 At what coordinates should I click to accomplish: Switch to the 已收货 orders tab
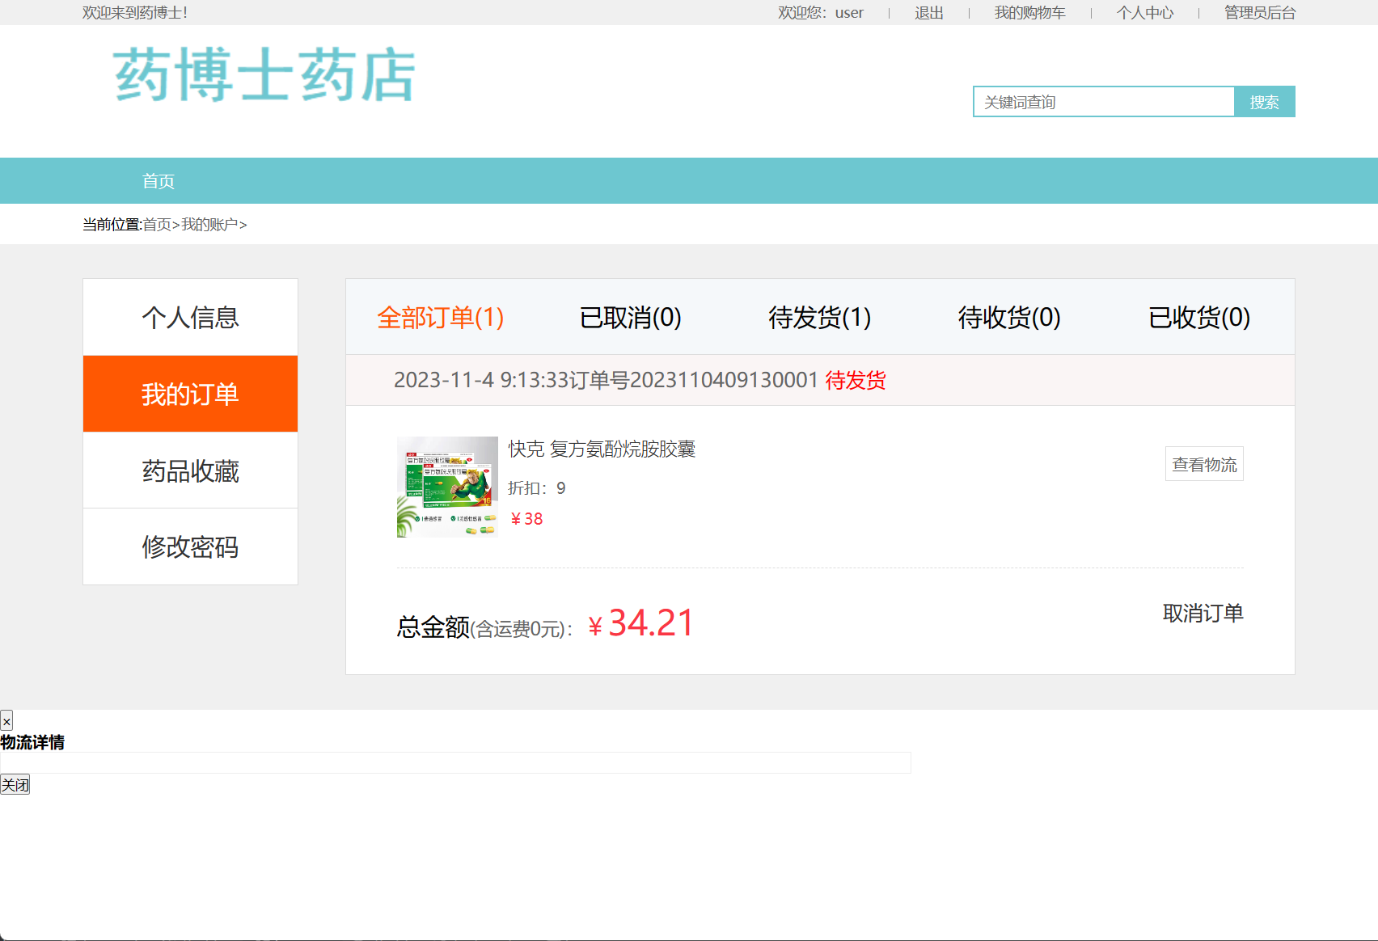[1198, 318]
